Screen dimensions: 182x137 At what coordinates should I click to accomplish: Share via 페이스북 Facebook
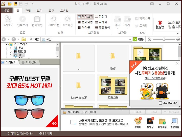(x=143, y=18)
